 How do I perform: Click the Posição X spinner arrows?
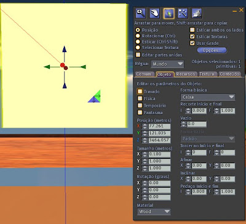click(x=145, y=126)
